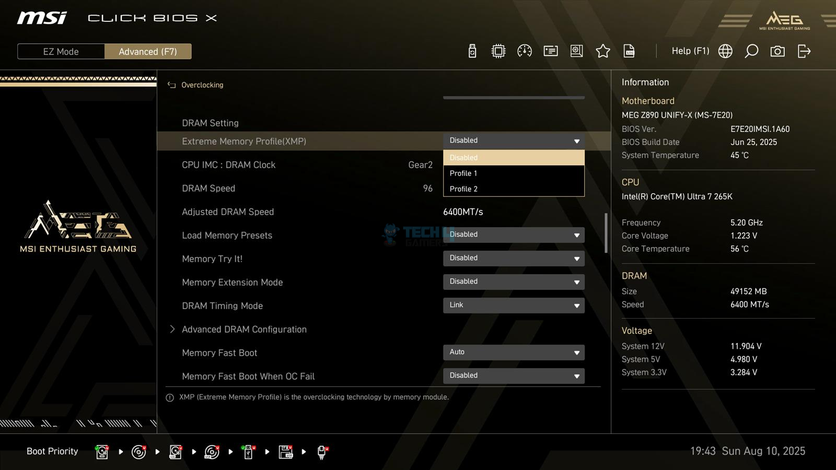
Task: Take a screenshot with camera icon
Action: click(777, 51)
